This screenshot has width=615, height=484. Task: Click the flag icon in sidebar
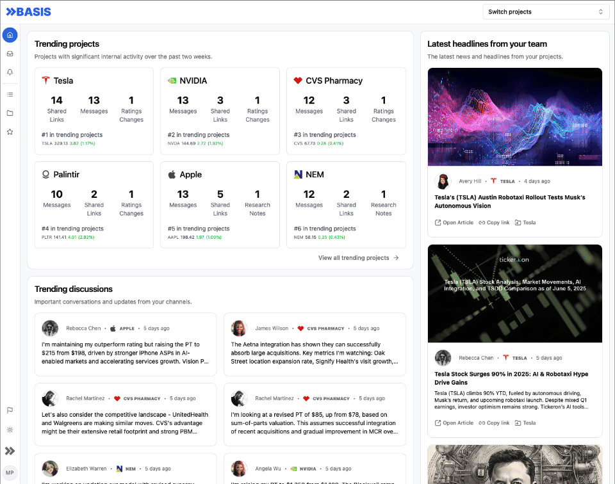10,410
